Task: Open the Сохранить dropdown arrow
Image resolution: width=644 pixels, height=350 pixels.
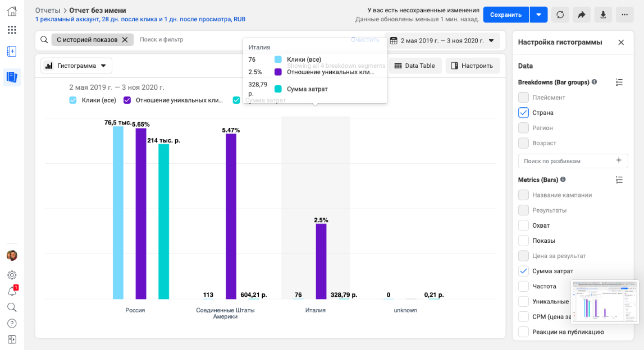Action: 538,15
